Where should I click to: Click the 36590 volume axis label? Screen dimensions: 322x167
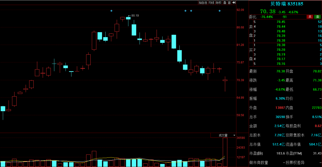click(x=241, y=138)
